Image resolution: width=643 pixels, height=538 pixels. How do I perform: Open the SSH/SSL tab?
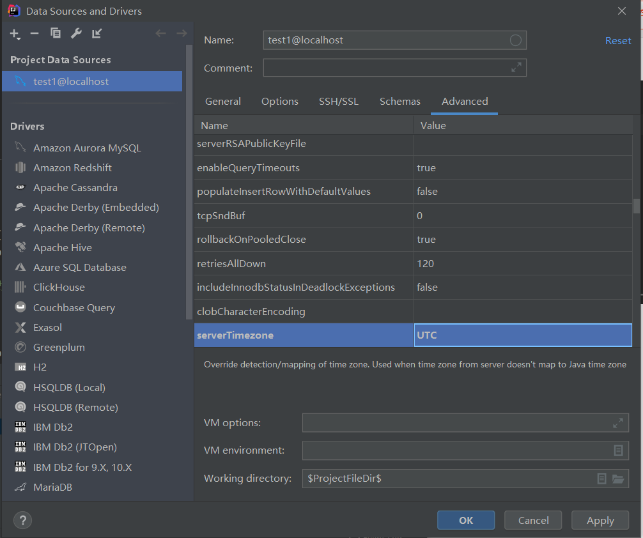(339, 102)
